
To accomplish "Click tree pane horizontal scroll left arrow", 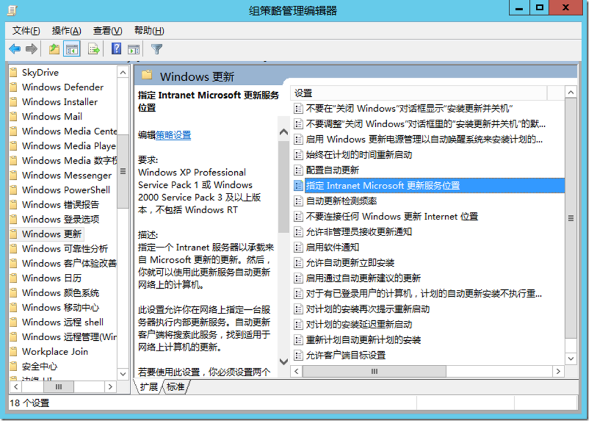I will pyautogui.click(x=15, y=387).
